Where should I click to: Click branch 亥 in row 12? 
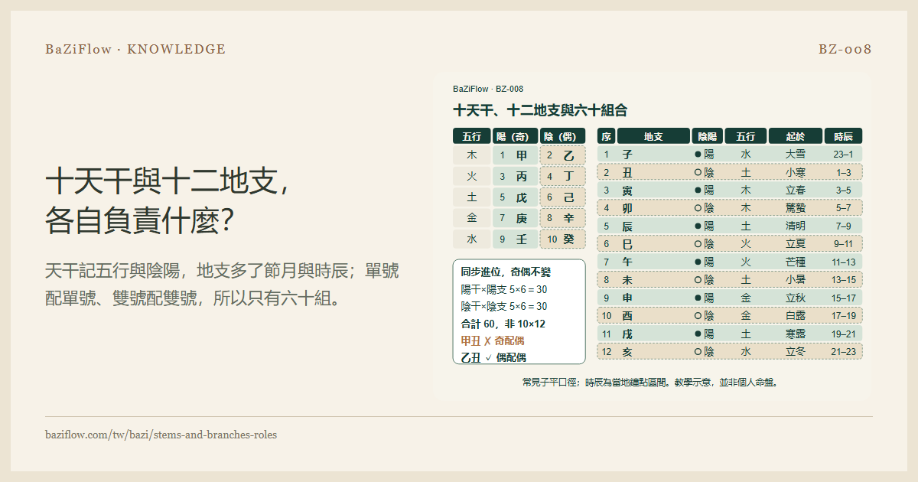point(627,351)
